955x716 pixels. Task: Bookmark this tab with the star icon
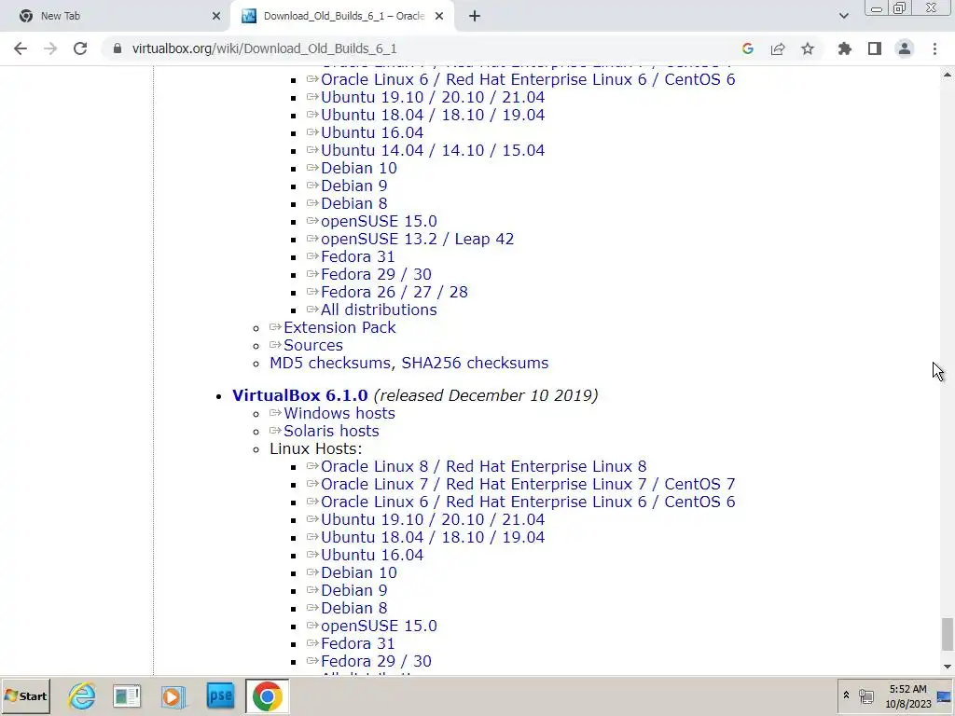[808, 48]
